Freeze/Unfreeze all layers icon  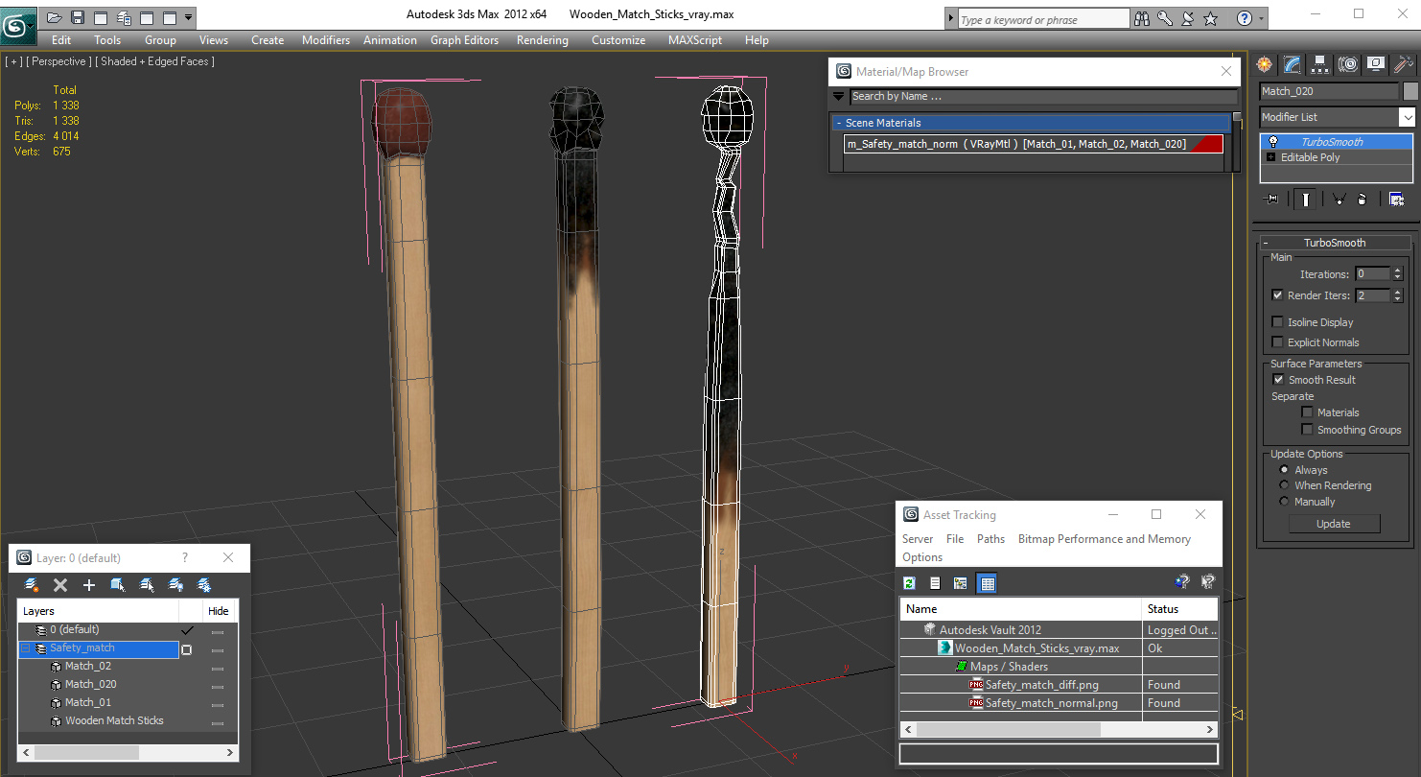pos(204,585)
